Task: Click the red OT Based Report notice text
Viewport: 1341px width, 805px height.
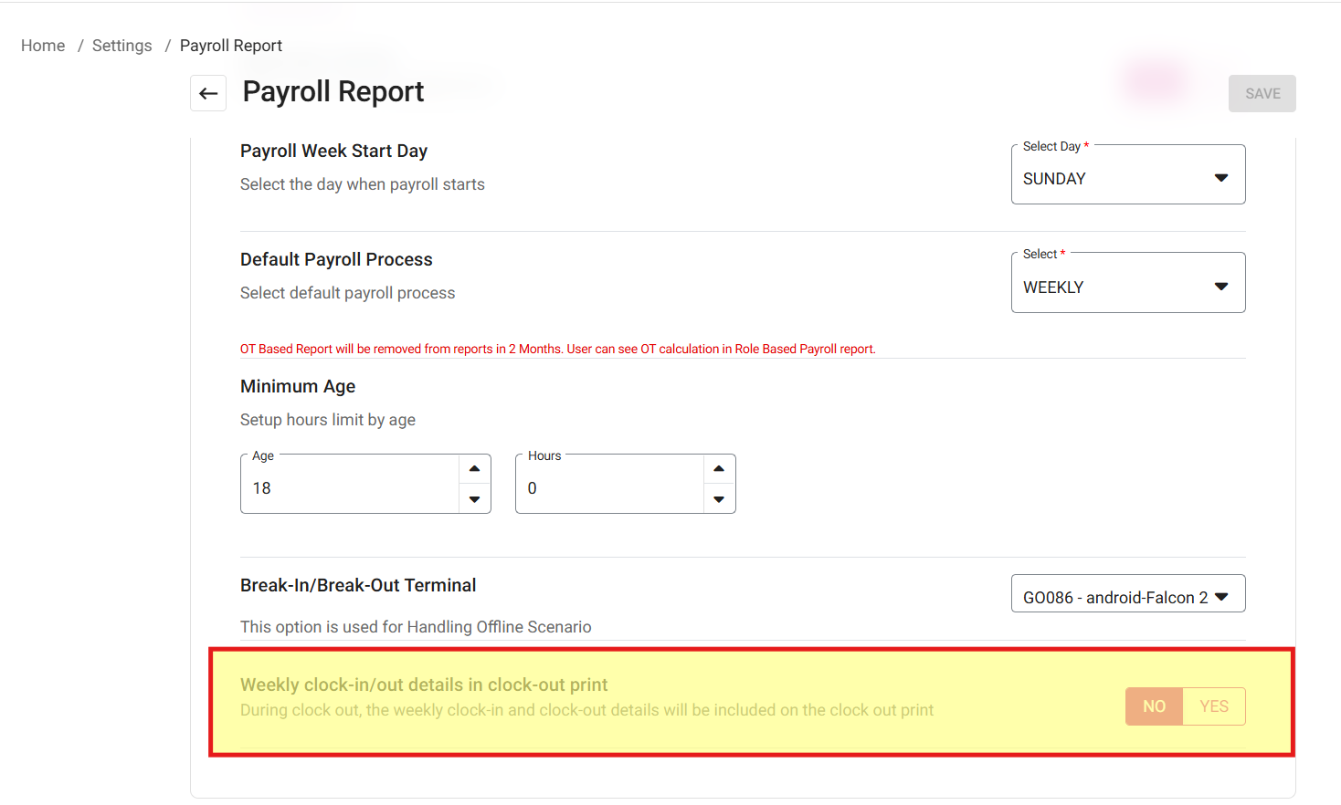Action: pyautogui.click(x=557, y=349)
